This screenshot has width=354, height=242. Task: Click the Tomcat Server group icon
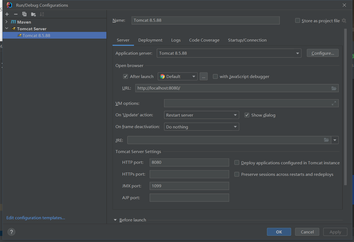click(x=14, y=29)
